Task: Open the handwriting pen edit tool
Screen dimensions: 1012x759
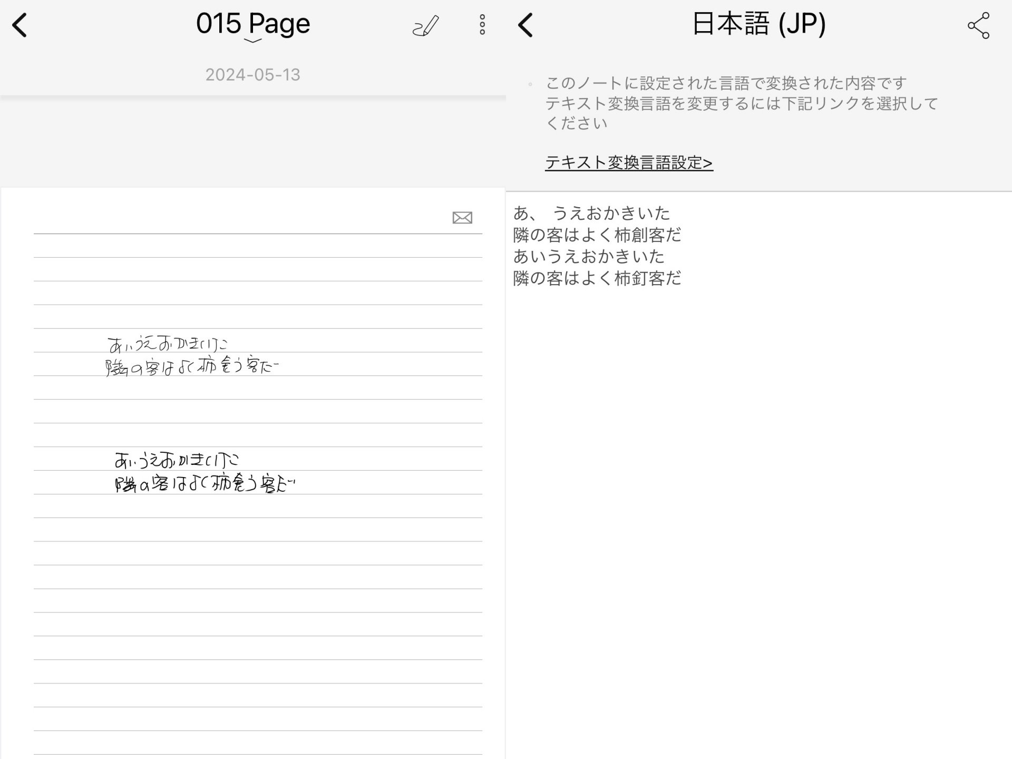Action: (x=425, y=25)
